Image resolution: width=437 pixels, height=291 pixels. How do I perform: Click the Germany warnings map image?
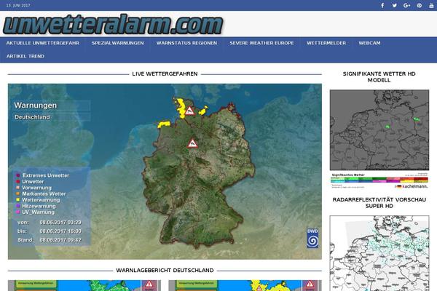(x=165, y=172)
